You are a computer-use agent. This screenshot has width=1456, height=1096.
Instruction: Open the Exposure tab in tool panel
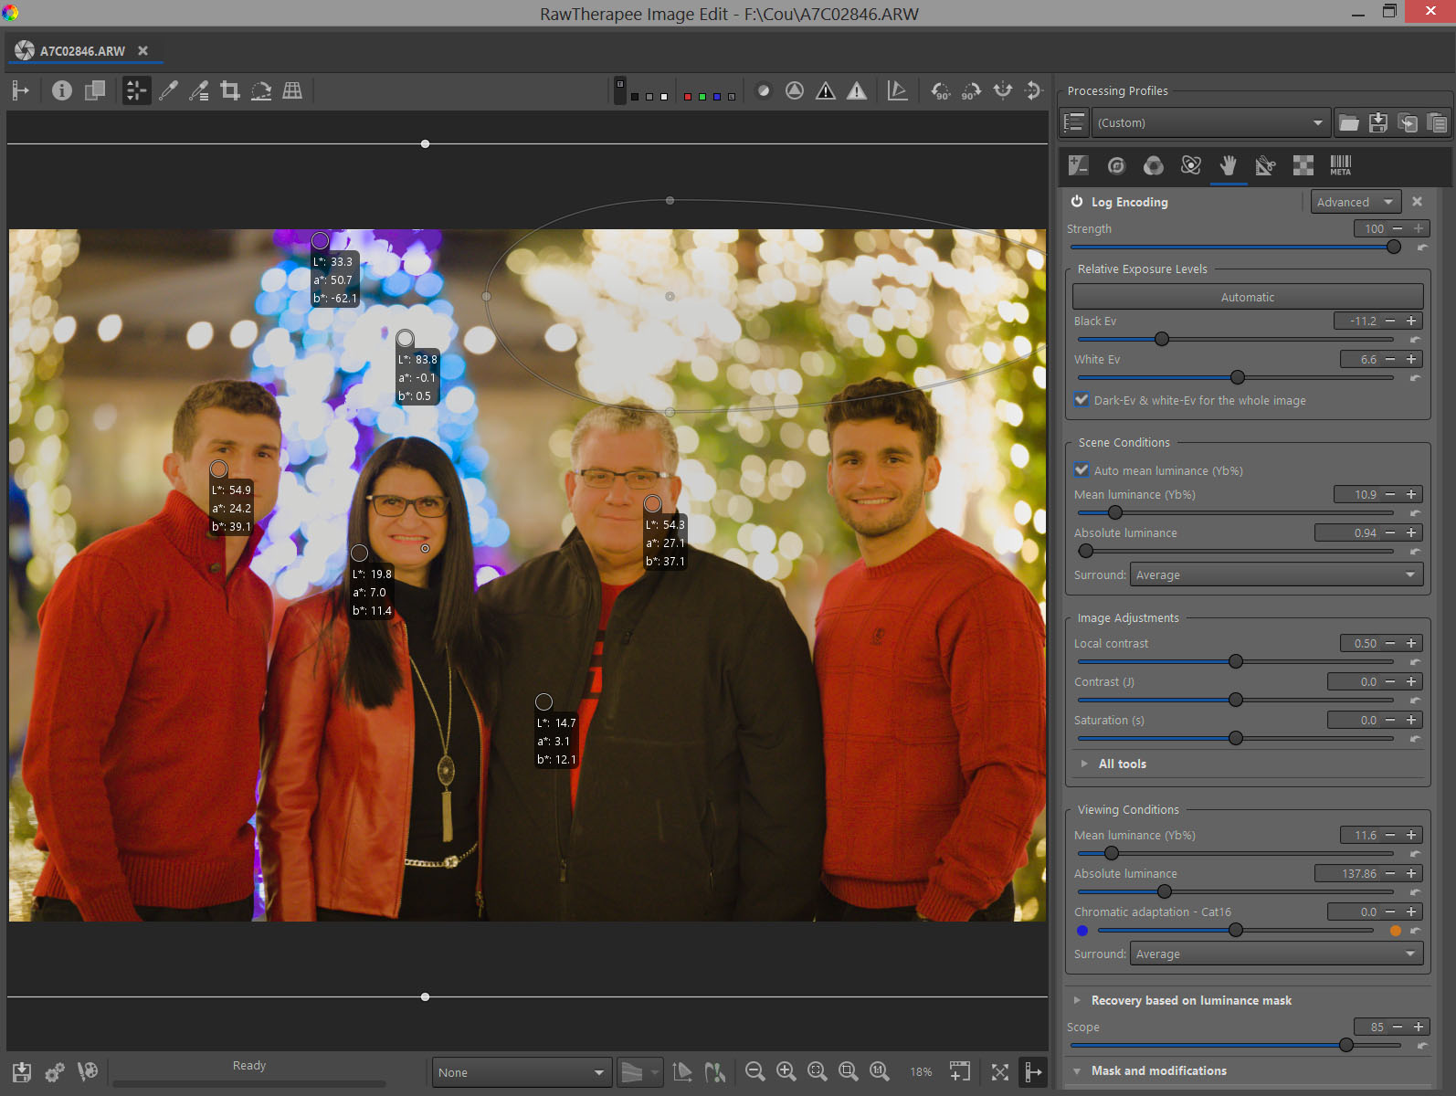click(1079, 165)
